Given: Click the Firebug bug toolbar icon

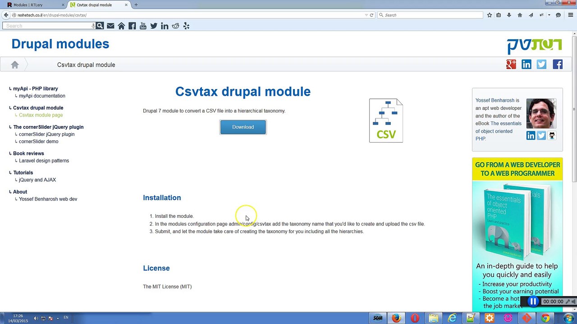Looking at the screenshot, I should click(x=542, y=15).
